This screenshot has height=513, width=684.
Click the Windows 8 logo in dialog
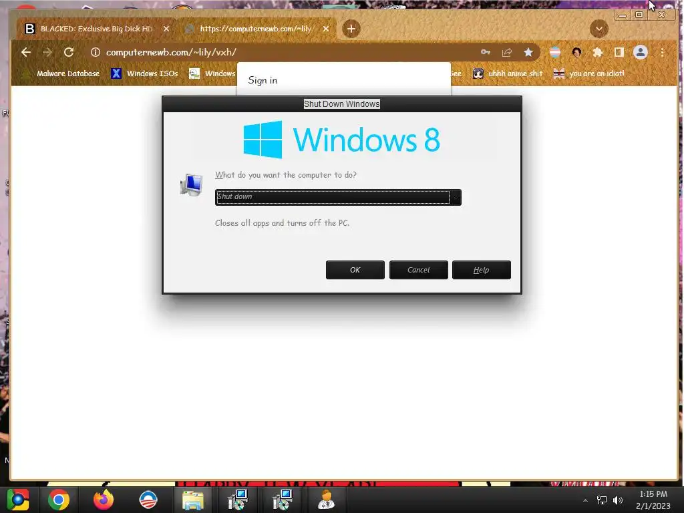341,140
